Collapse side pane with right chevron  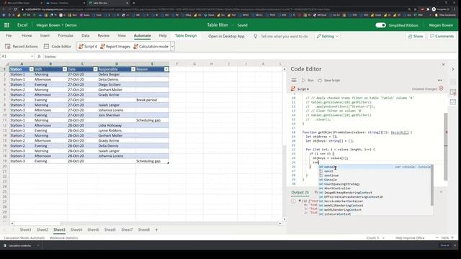453,69
